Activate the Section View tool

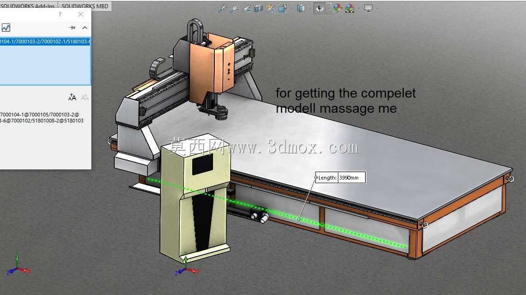coord(259,8)
